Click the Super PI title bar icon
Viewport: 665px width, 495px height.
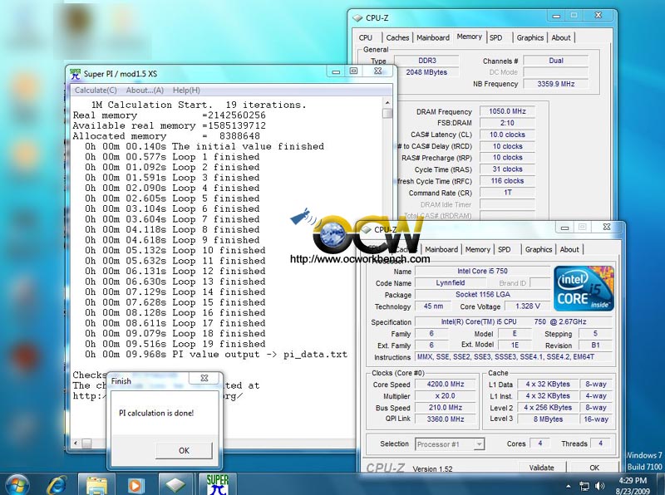click(75, 74)
